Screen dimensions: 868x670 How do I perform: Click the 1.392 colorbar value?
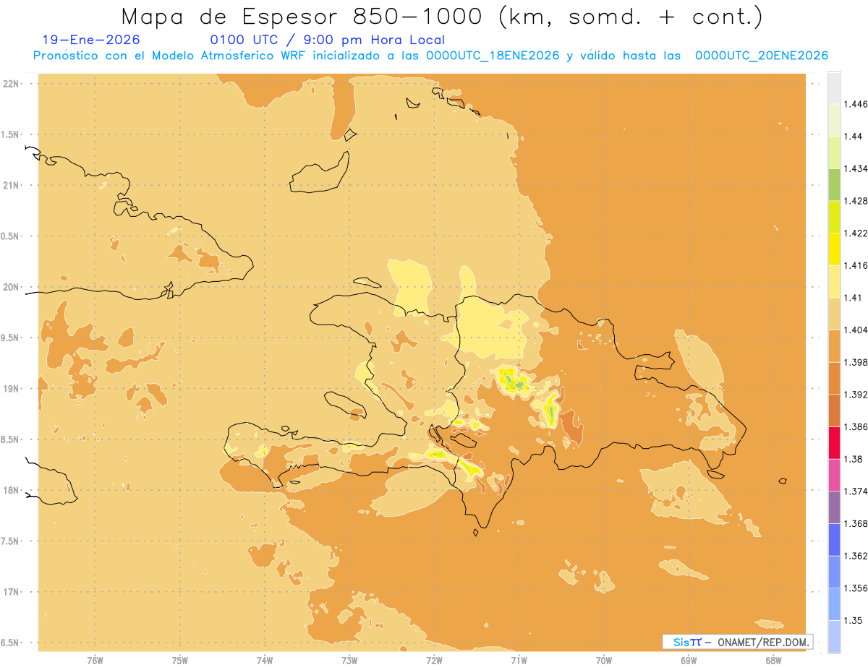pos(856,395)
